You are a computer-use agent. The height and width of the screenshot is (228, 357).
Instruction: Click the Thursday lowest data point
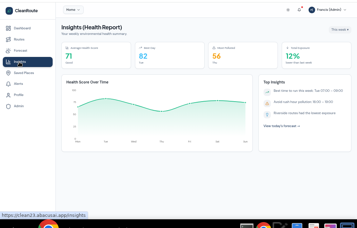click(x=162, y=111)
